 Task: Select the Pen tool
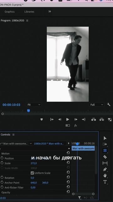pyautogui.click(x=105, y=169)
